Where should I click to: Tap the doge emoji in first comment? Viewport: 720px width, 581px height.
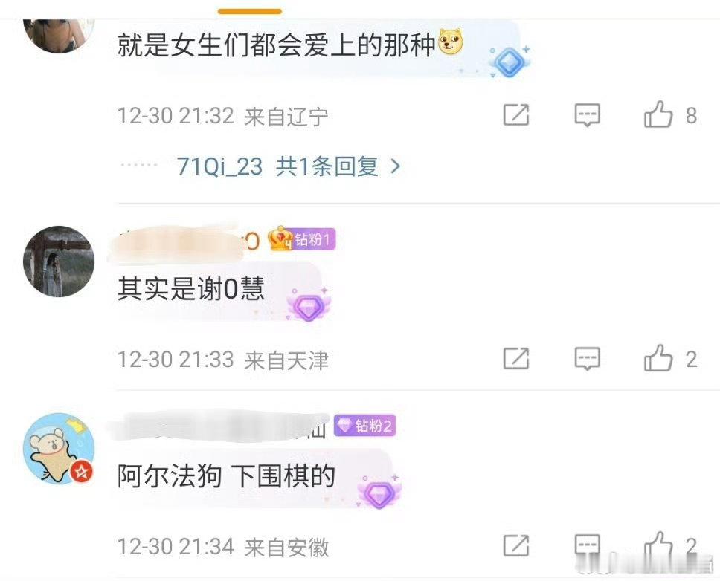coord(451,42)
